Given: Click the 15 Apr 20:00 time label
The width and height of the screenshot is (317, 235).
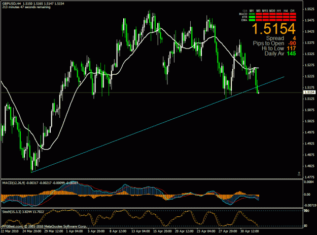Looking at the screenshot, I should (162, 231).
